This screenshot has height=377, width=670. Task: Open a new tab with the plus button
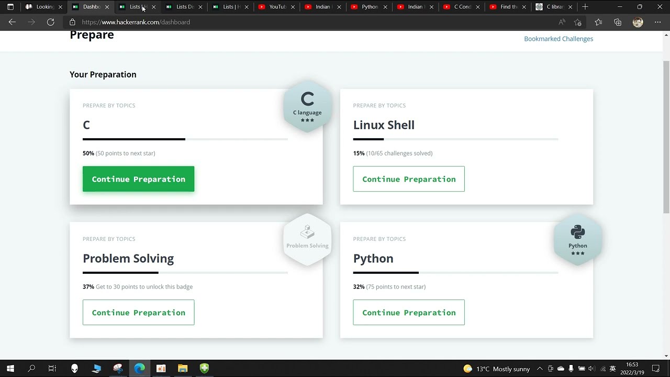pos(585,7)
